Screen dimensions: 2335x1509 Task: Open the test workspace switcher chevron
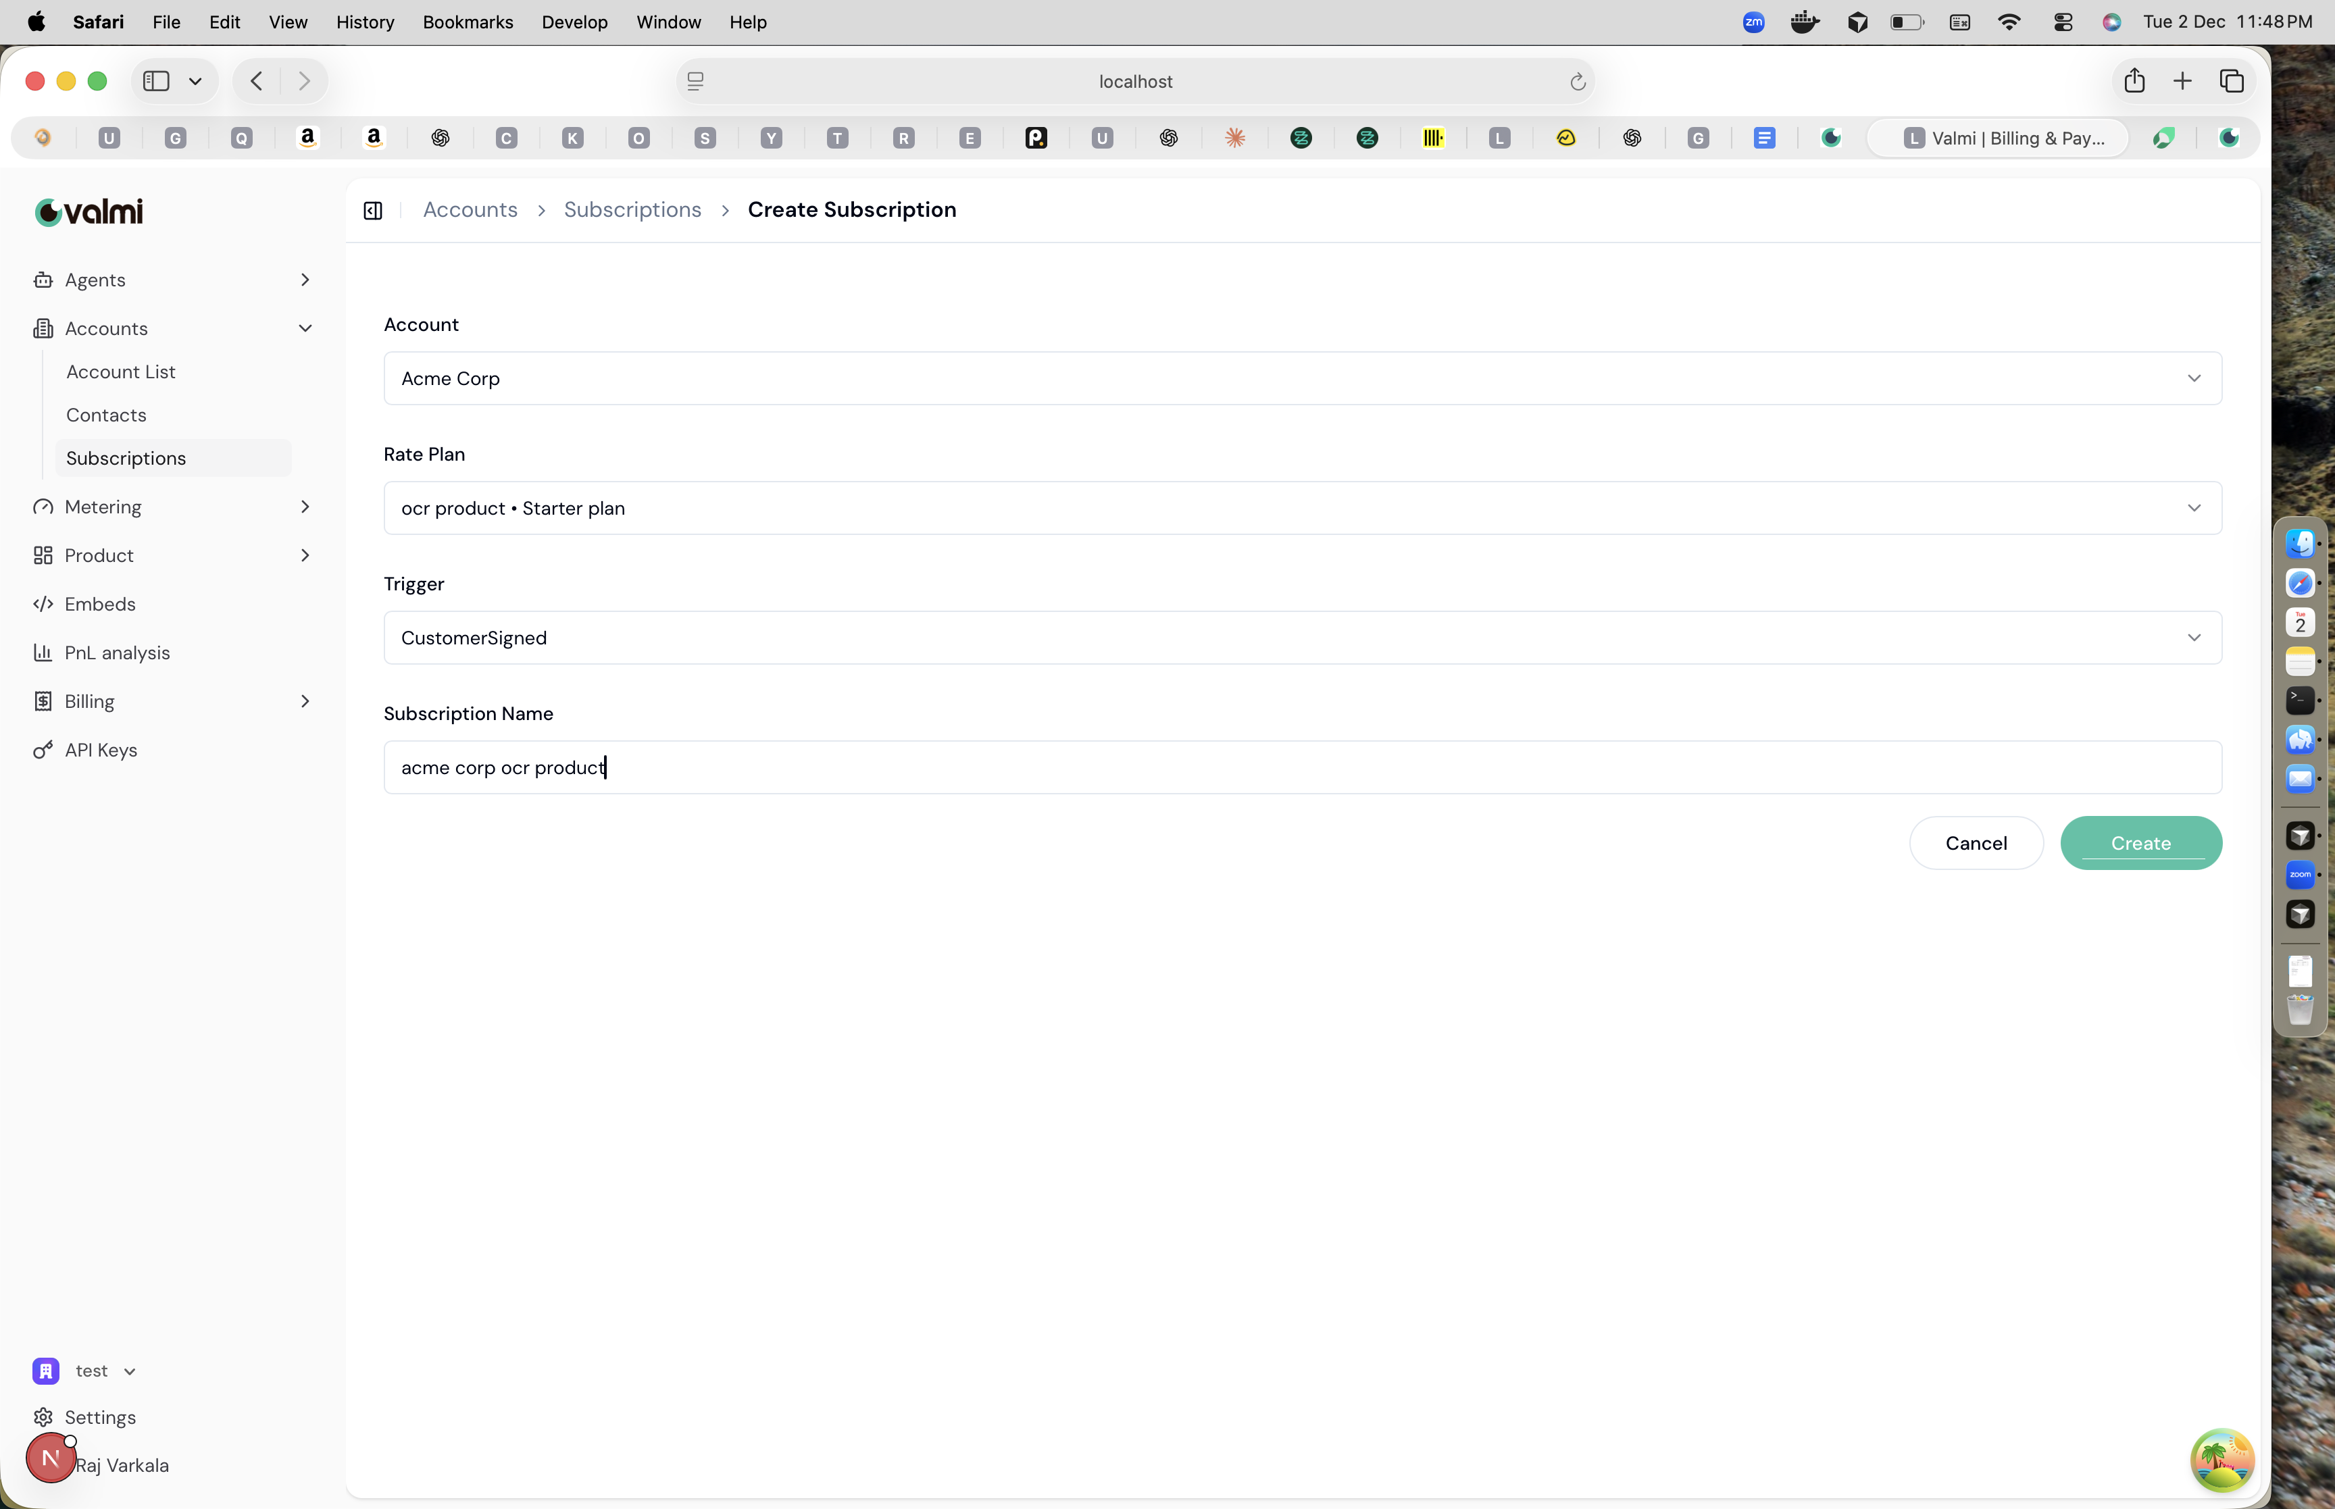click(128, 1371)
